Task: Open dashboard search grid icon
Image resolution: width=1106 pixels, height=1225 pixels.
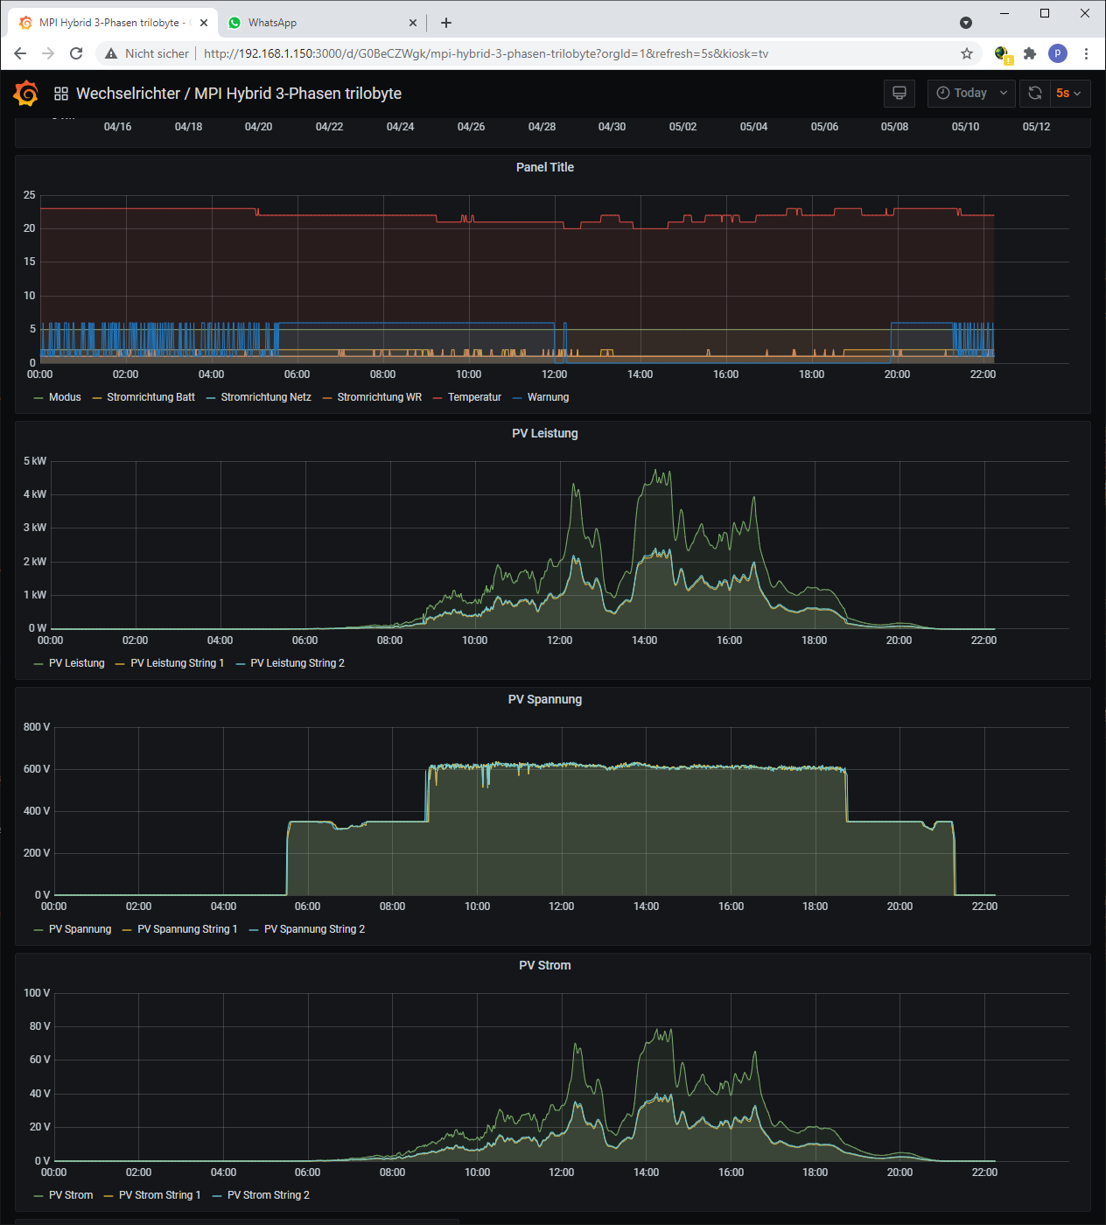Action: click(x=61, y=94)
